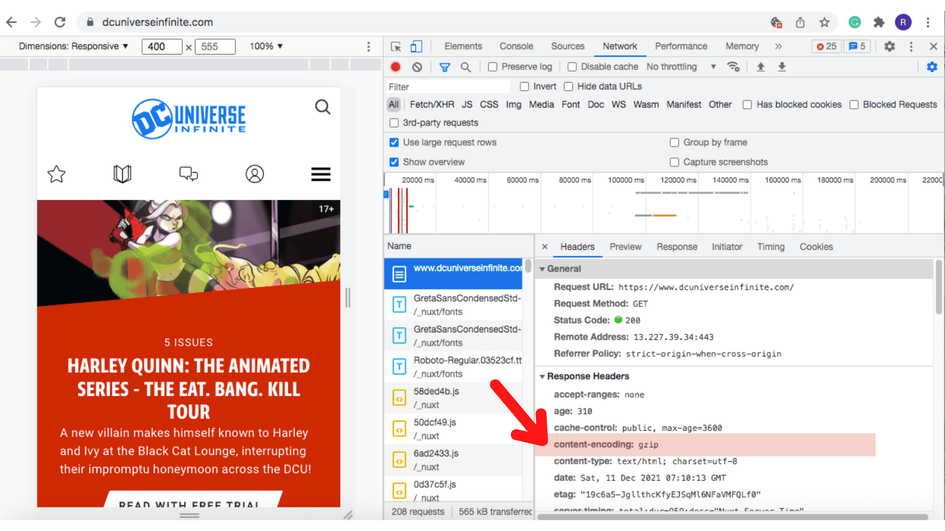This screenshot has width=945, height=531.
Task: Open network conditions wifi icon
Action: [733, 67]
